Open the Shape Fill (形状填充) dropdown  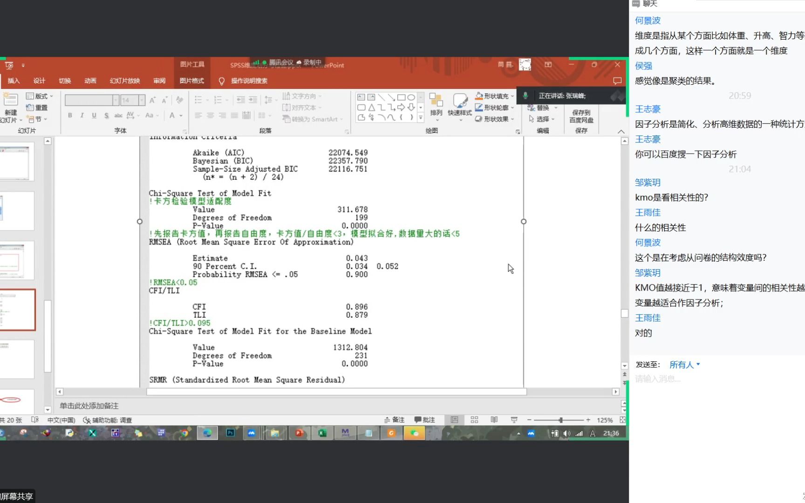click(494, 96)
